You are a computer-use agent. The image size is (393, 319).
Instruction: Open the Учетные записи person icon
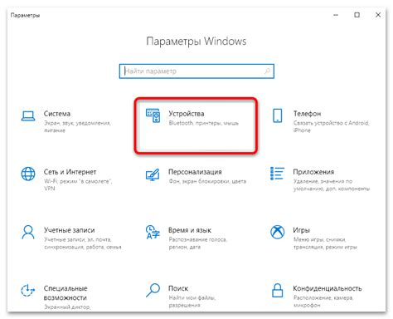(28, 232)
